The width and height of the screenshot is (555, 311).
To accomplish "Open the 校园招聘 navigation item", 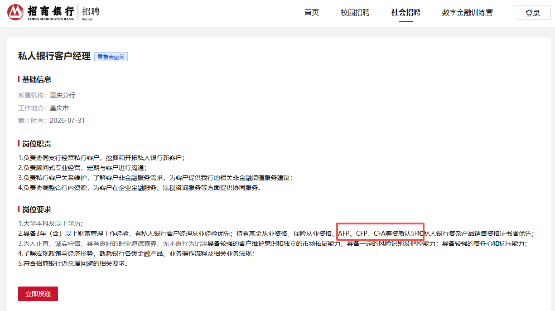I will 355,13.
